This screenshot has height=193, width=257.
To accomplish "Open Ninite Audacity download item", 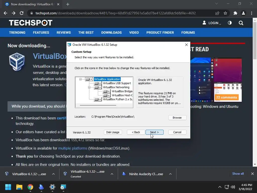I will coord(143,174).
